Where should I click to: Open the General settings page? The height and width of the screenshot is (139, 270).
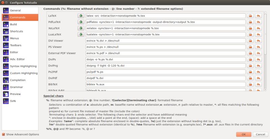pos(20,10)
